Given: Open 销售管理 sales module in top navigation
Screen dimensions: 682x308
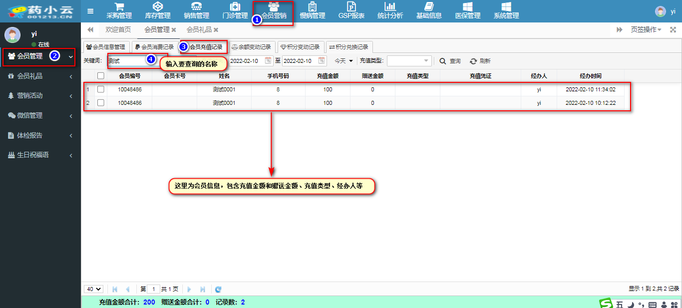Looking at the screenshot, I should pyautogui.click(x=197, y=11).
